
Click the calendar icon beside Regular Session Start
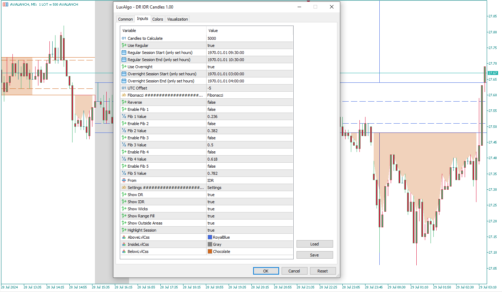click(124, 53)
